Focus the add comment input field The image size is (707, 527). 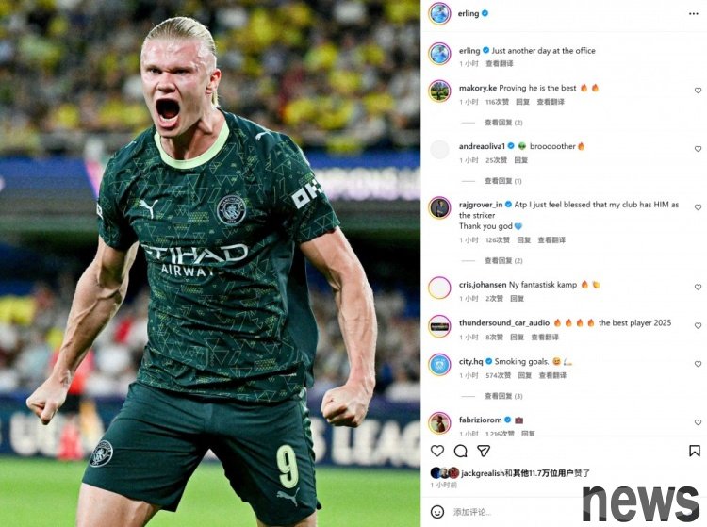514,512
